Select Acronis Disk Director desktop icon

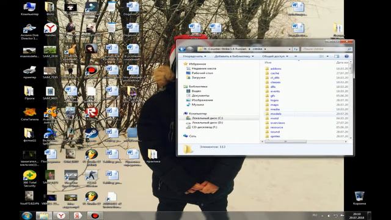tap(29, 32)
